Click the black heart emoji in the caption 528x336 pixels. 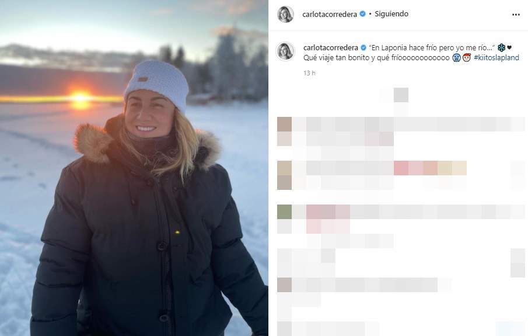509,47
